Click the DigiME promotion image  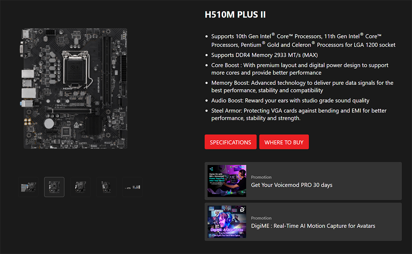[x=227, y=222]
